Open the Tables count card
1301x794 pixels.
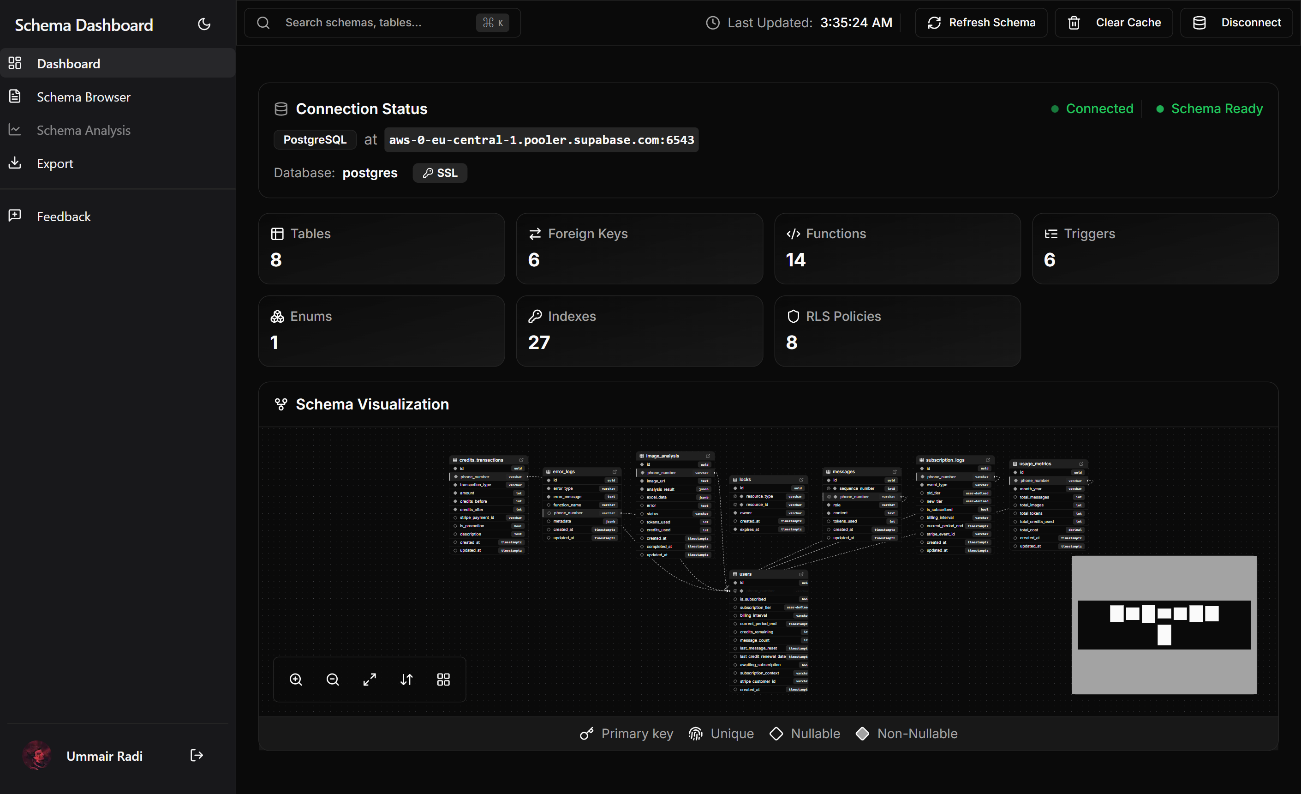point(381,248)
